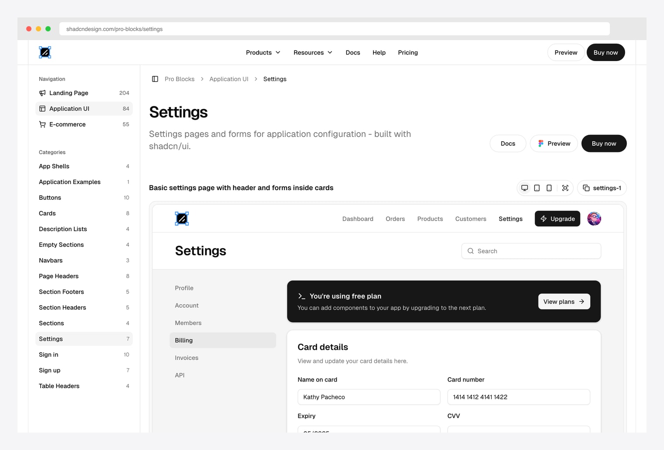Click the E-commerce cart icon
Screen dimensions: 664x450
[x=42, y=124]
